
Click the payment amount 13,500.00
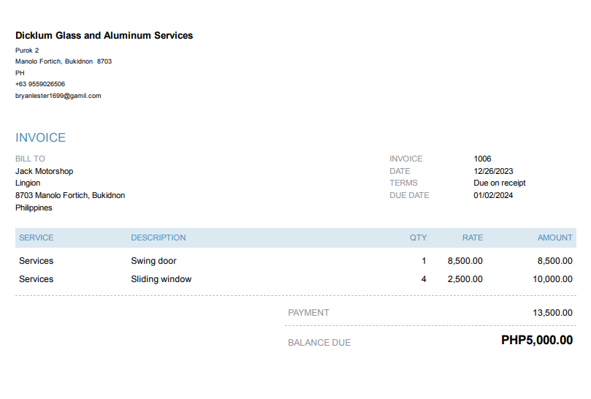pos(552,313)
